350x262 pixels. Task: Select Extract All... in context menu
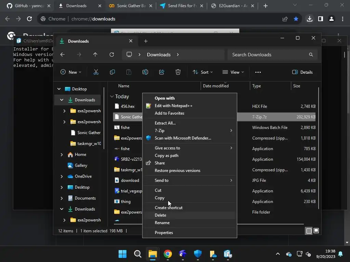click(165, 123)
